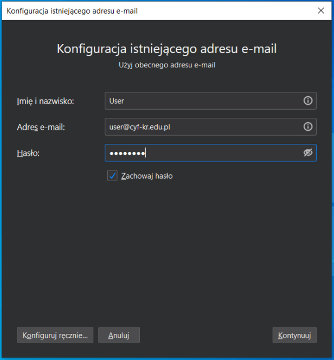Click the info icon in name field

point(308,100)
